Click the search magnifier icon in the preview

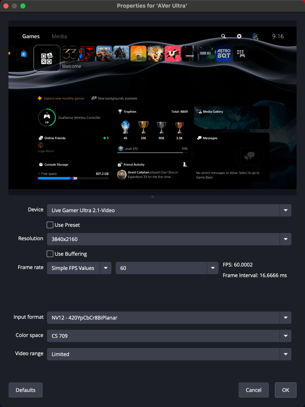(223, 36)
